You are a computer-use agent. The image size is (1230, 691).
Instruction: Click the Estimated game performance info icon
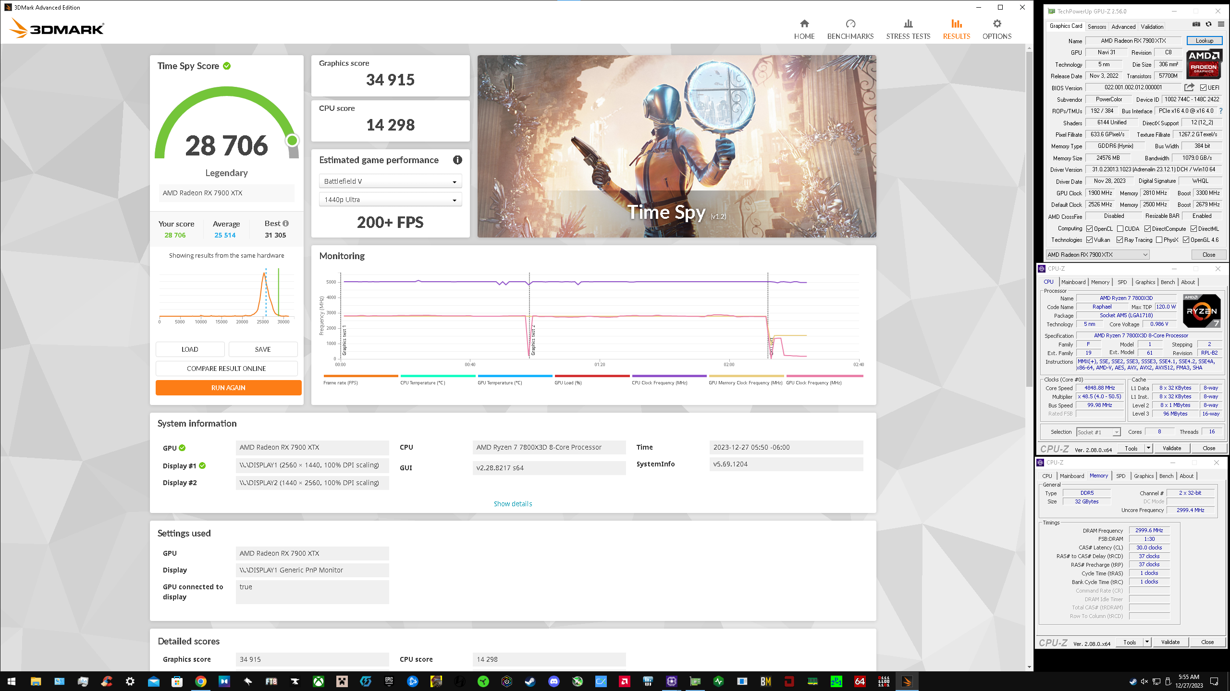coord(457,160)
